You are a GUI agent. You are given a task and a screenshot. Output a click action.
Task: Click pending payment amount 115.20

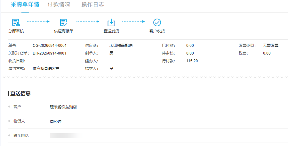pos(192,61)
